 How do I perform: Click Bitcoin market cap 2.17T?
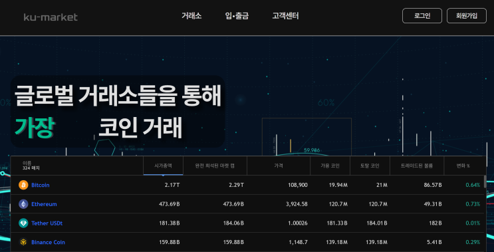coord(172,186)
